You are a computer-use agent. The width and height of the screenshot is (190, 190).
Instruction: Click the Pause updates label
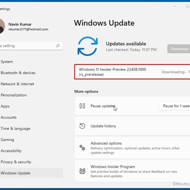[x=103, y=106]
